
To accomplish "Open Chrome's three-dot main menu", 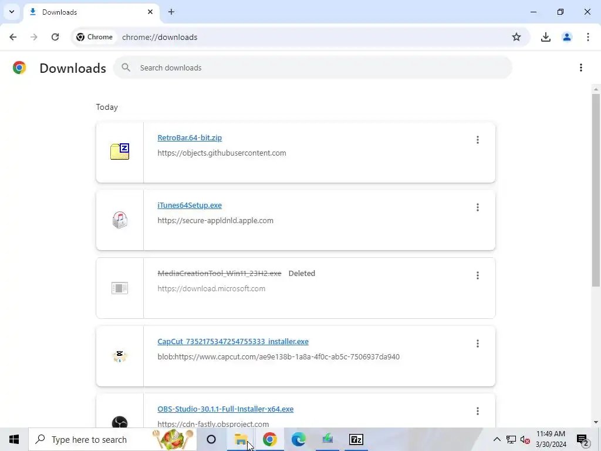I will click(x=588, y=37).
